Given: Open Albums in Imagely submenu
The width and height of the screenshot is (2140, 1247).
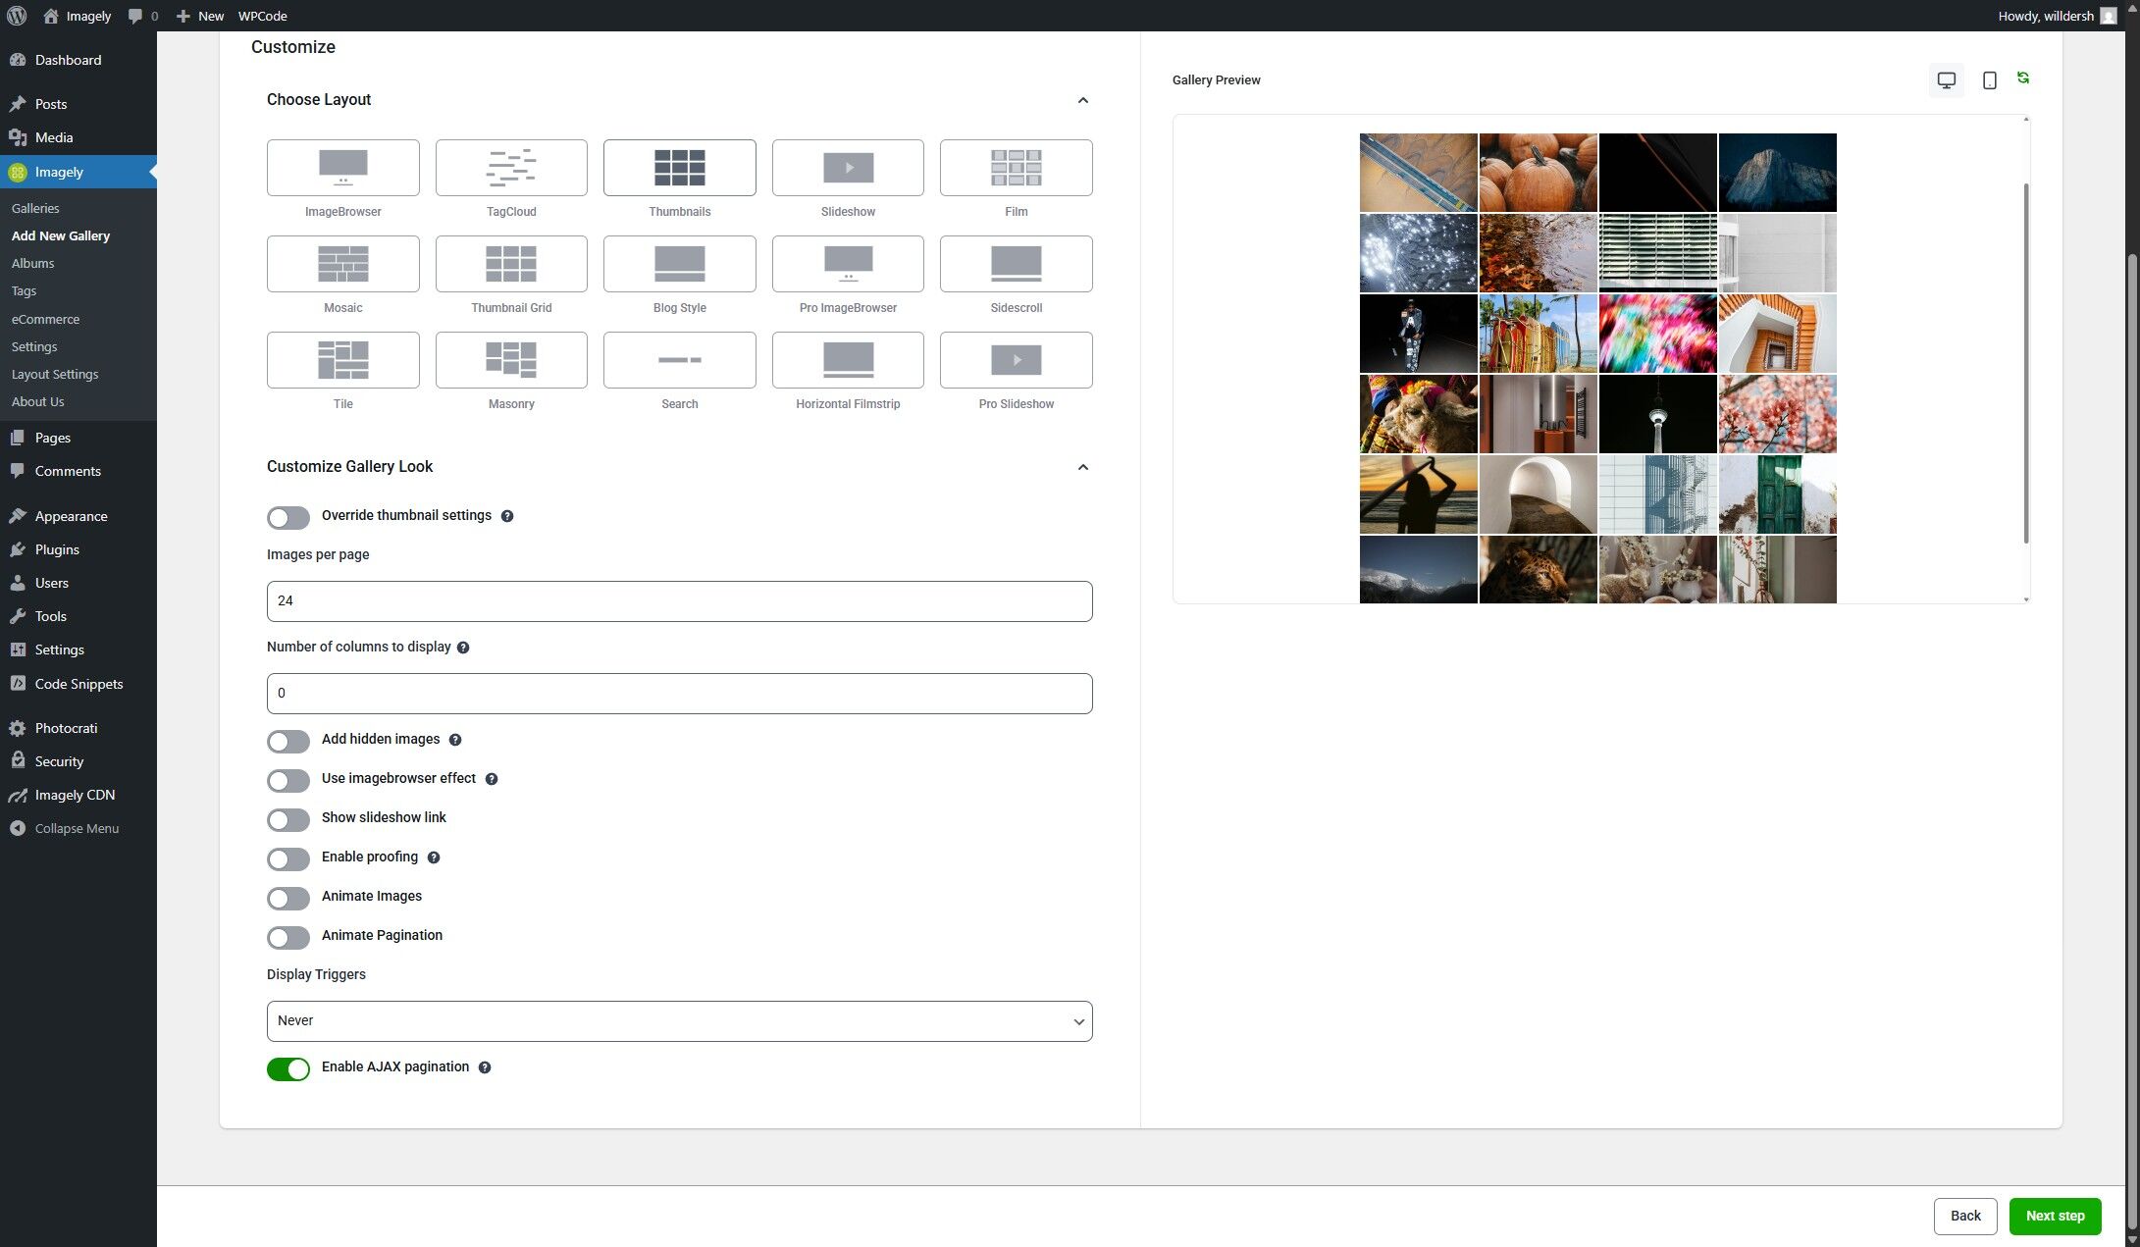Looking at the screenshot, I should click(x=32, y=263).
